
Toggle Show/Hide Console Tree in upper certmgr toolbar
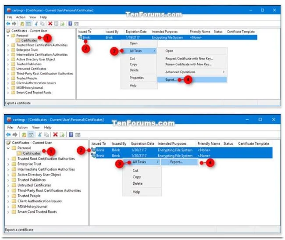tap(28, 24)
